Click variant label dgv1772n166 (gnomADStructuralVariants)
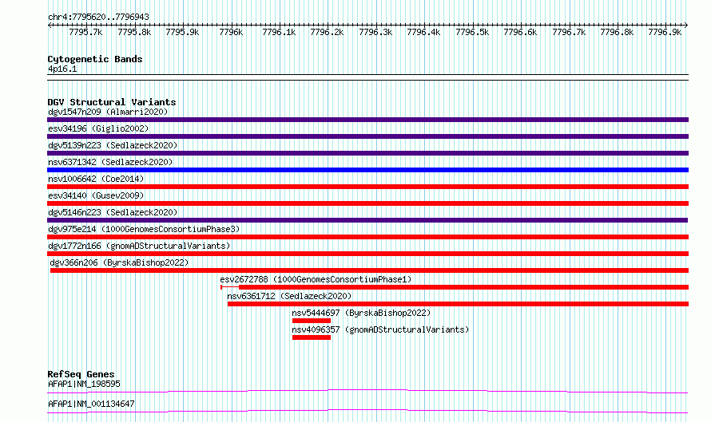The image size is (711, 422). 139,246
